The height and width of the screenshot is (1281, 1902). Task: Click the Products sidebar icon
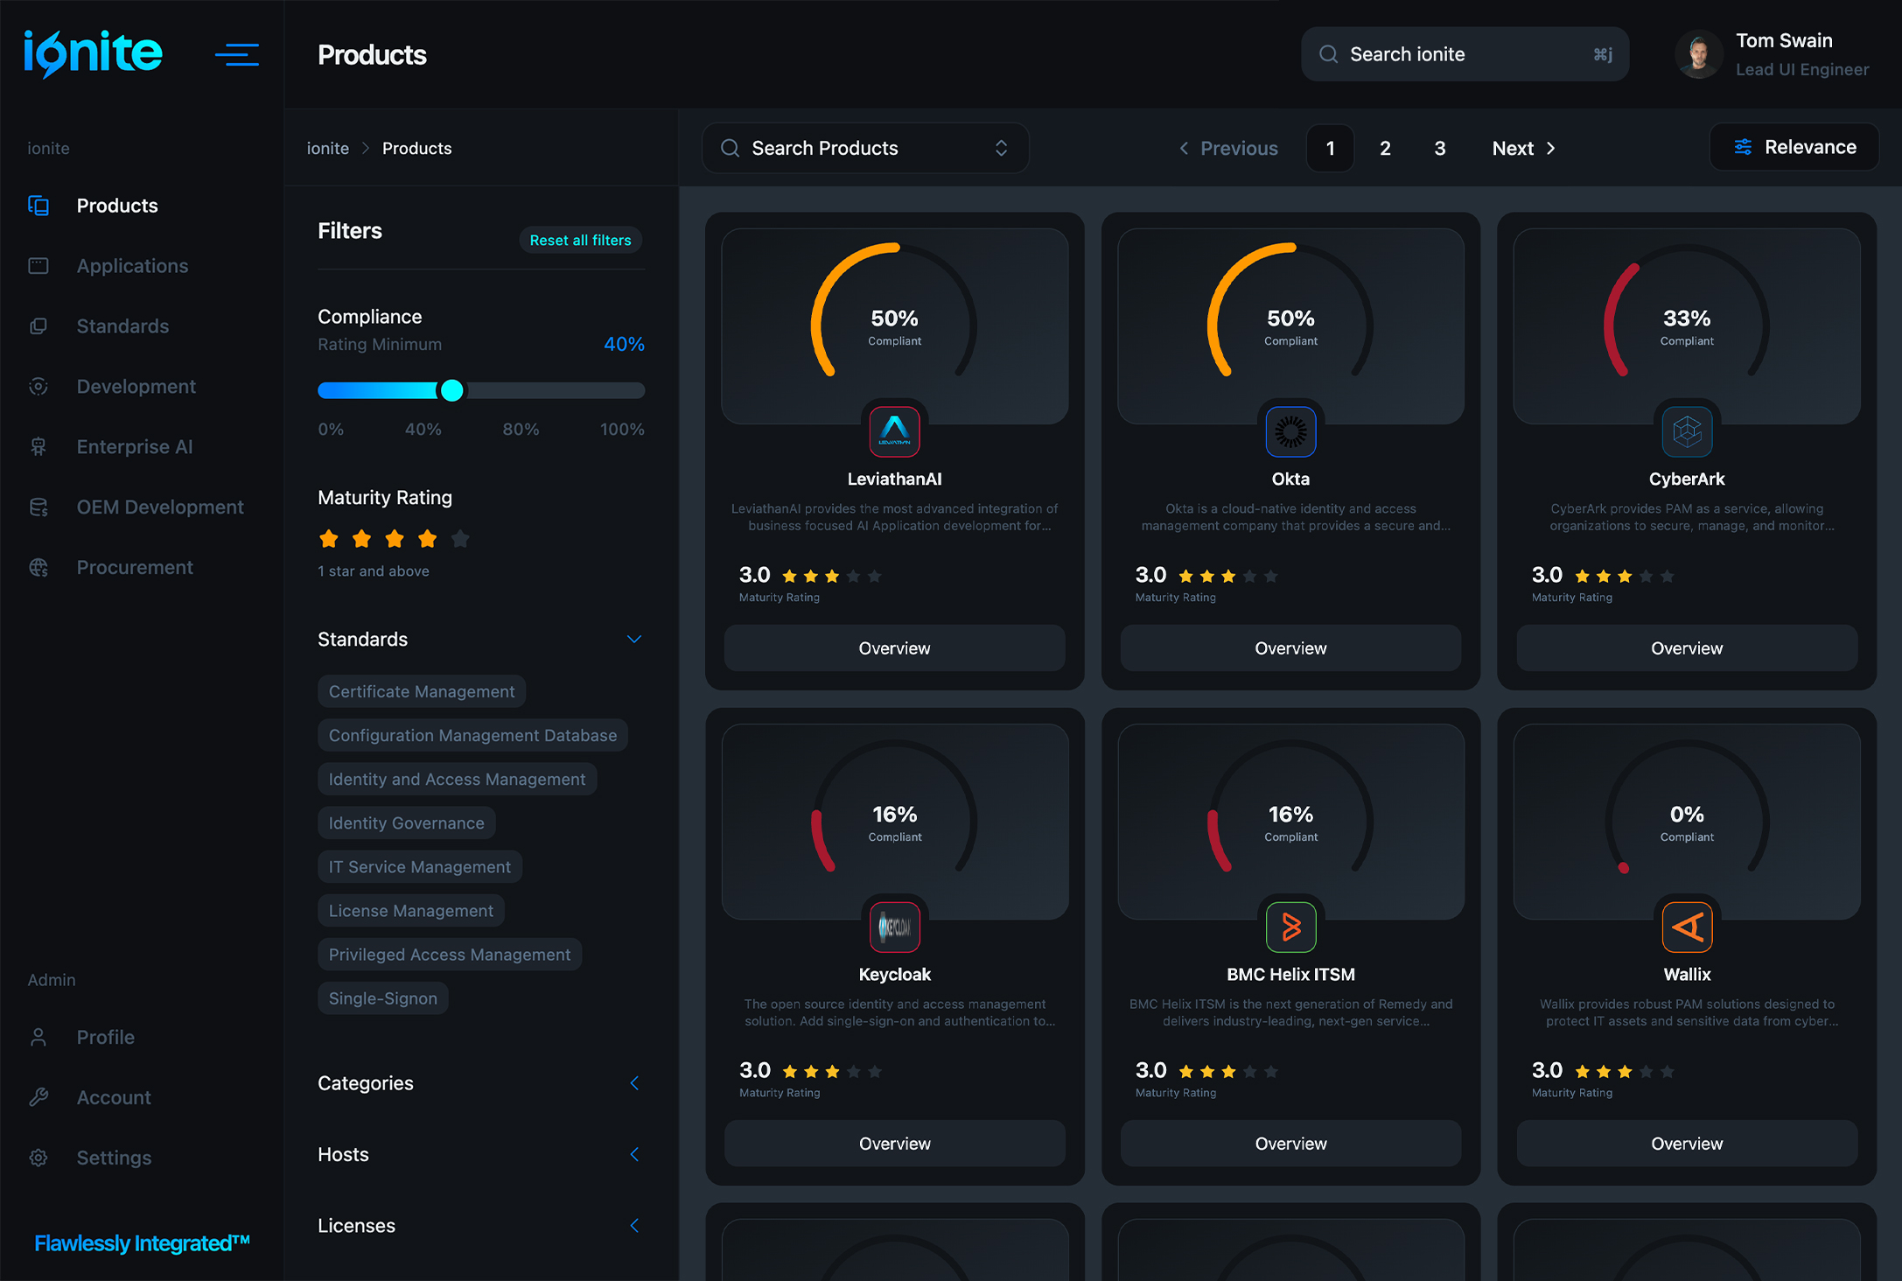pyautogui.click(x=38, y=206)
